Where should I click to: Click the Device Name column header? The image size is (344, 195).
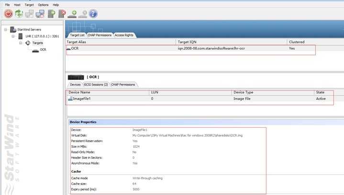click(x=108, y=92)
